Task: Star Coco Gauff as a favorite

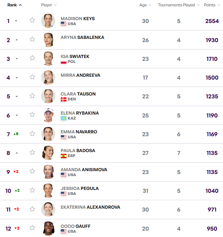Action: click(x=32, y=228)
